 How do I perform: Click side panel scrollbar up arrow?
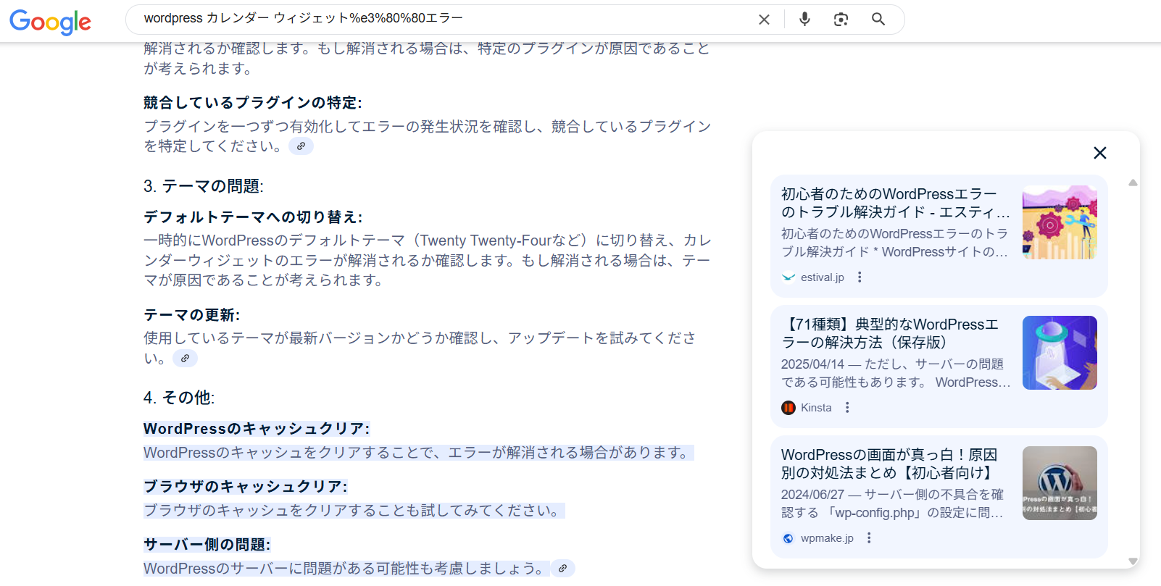point(1133,183)
